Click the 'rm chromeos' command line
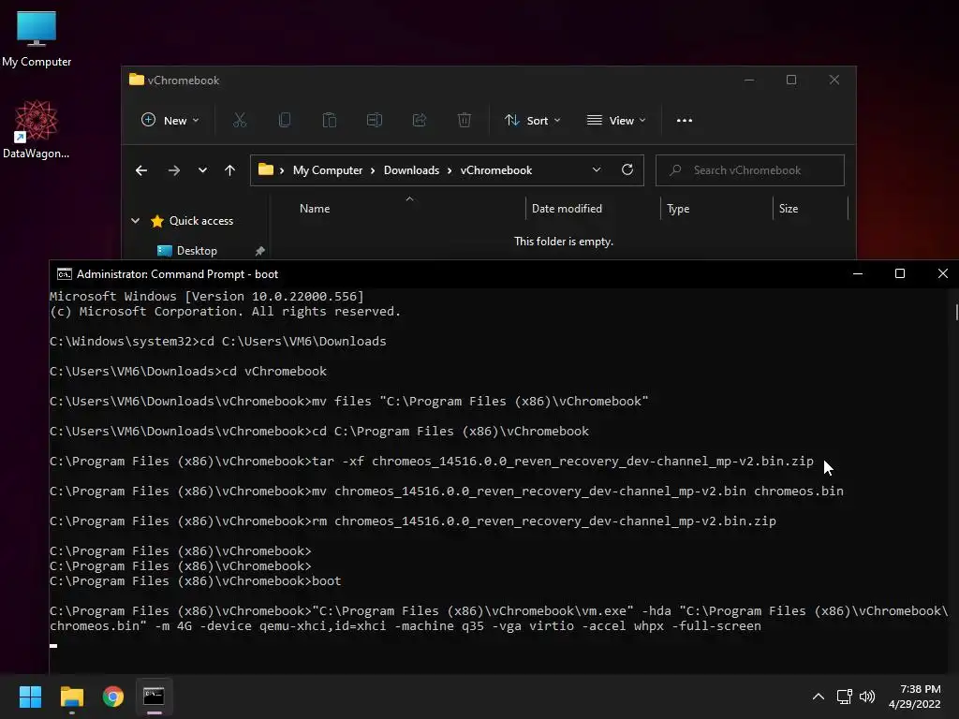The image size is (959, 719). (x=413, y=521)
